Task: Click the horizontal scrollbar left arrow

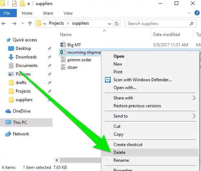Action: (x=57, y=160)
